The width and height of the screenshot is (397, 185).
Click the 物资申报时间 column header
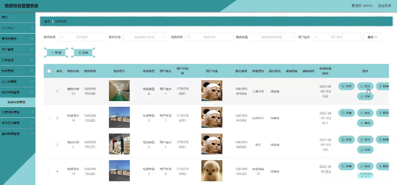pyautogui.click(x=325, y=71)
